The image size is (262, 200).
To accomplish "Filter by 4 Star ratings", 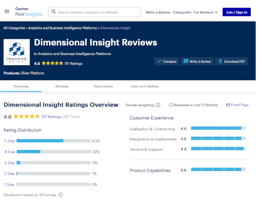I will coord(10,152).
